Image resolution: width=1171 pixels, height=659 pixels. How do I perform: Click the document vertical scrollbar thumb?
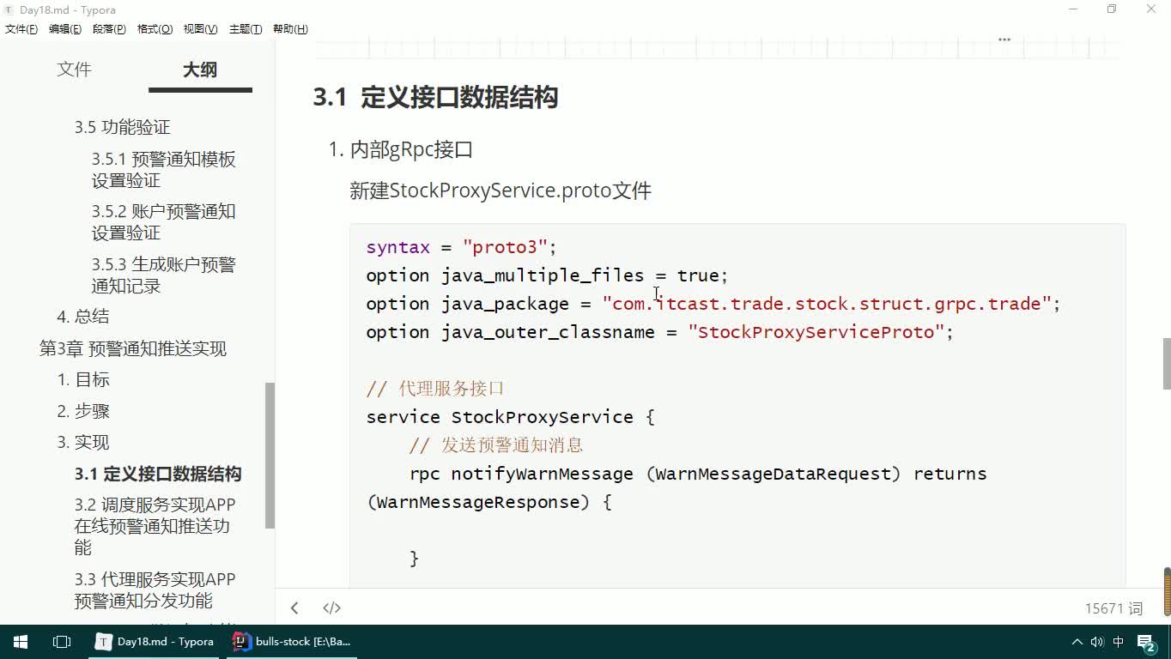[1167, 363]
